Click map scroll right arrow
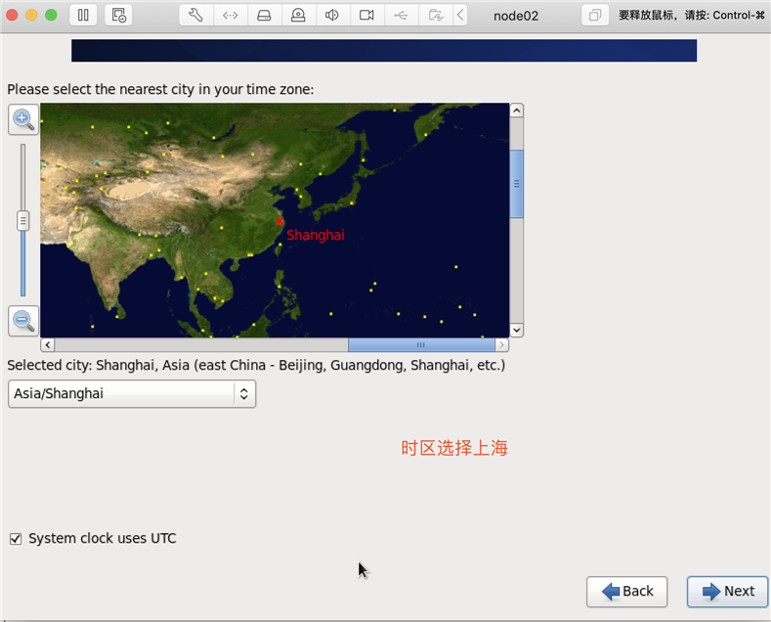The height and width of the screenshot is (622, 771). click(x=501, y=344)
